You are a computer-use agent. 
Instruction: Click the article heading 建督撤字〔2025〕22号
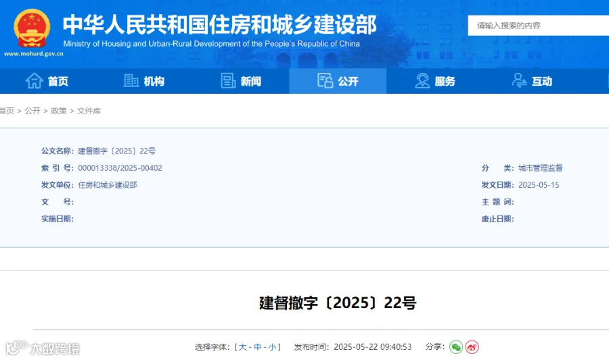coord(338,303)
